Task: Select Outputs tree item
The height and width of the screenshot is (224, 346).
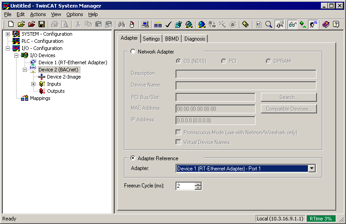Action: 56,91
